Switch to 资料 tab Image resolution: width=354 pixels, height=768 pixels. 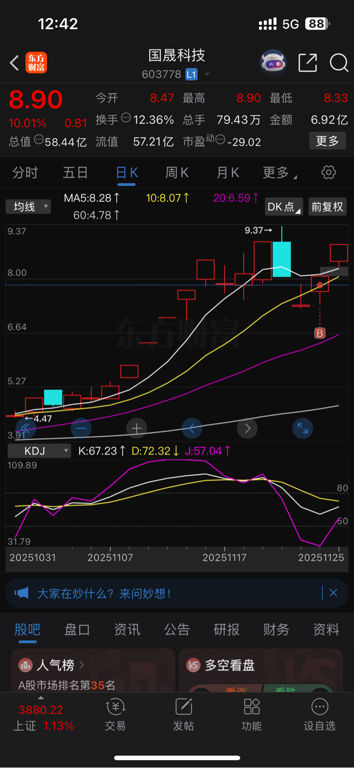coord(326,629)
